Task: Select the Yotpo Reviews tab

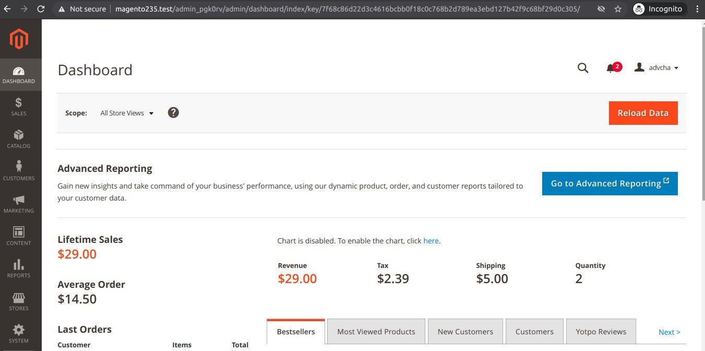Action: [601, 332]
